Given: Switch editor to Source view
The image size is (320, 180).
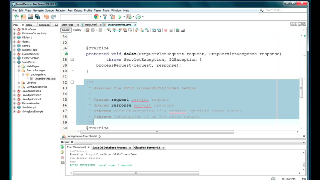Looking at the screenshot, I should tap(66, 30).
